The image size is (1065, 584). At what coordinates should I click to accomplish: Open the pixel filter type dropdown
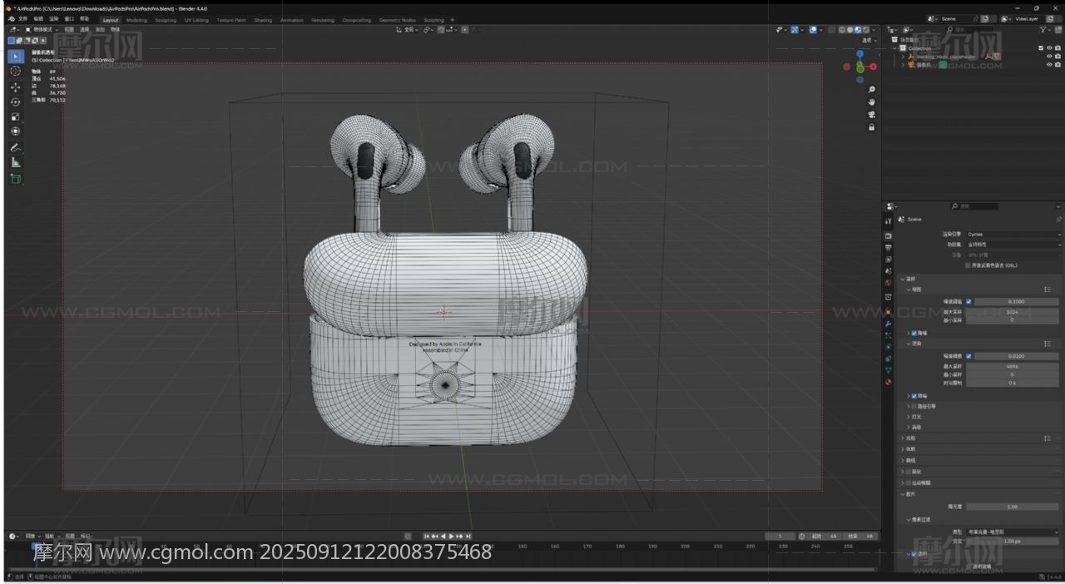(x=1013, y=532)
